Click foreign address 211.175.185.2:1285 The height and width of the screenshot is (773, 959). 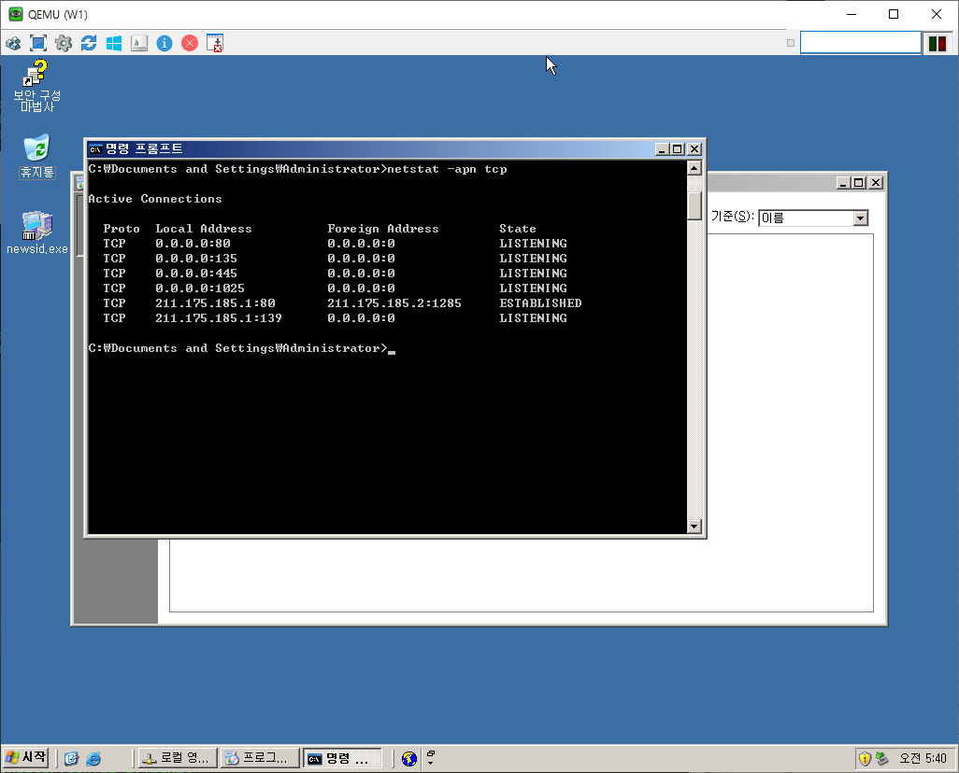click(x=394, y=303)
